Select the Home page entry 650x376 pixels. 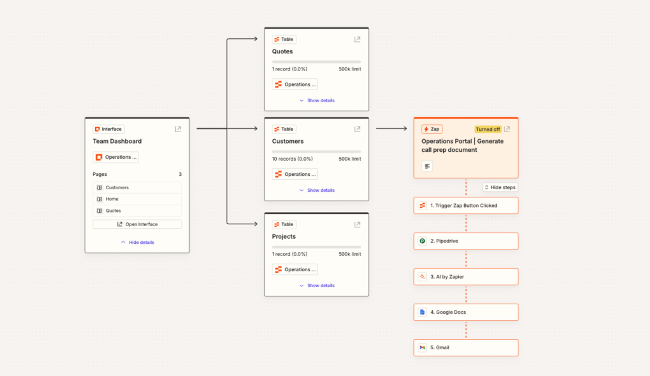(x=137, y=200)
